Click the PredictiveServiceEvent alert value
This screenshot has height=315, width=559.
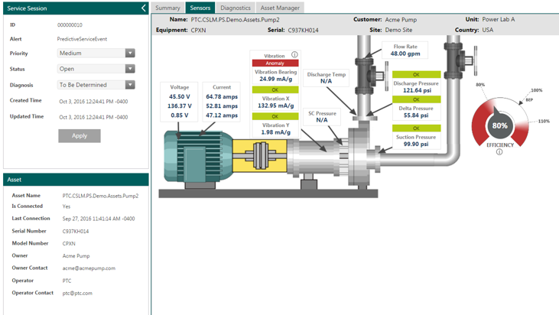point(82,39)
